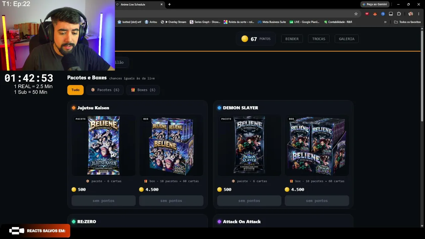Screen dimensions: 425x239
Task: Click the coin beside Demon Slayer box 4.500
Action: 287,190
